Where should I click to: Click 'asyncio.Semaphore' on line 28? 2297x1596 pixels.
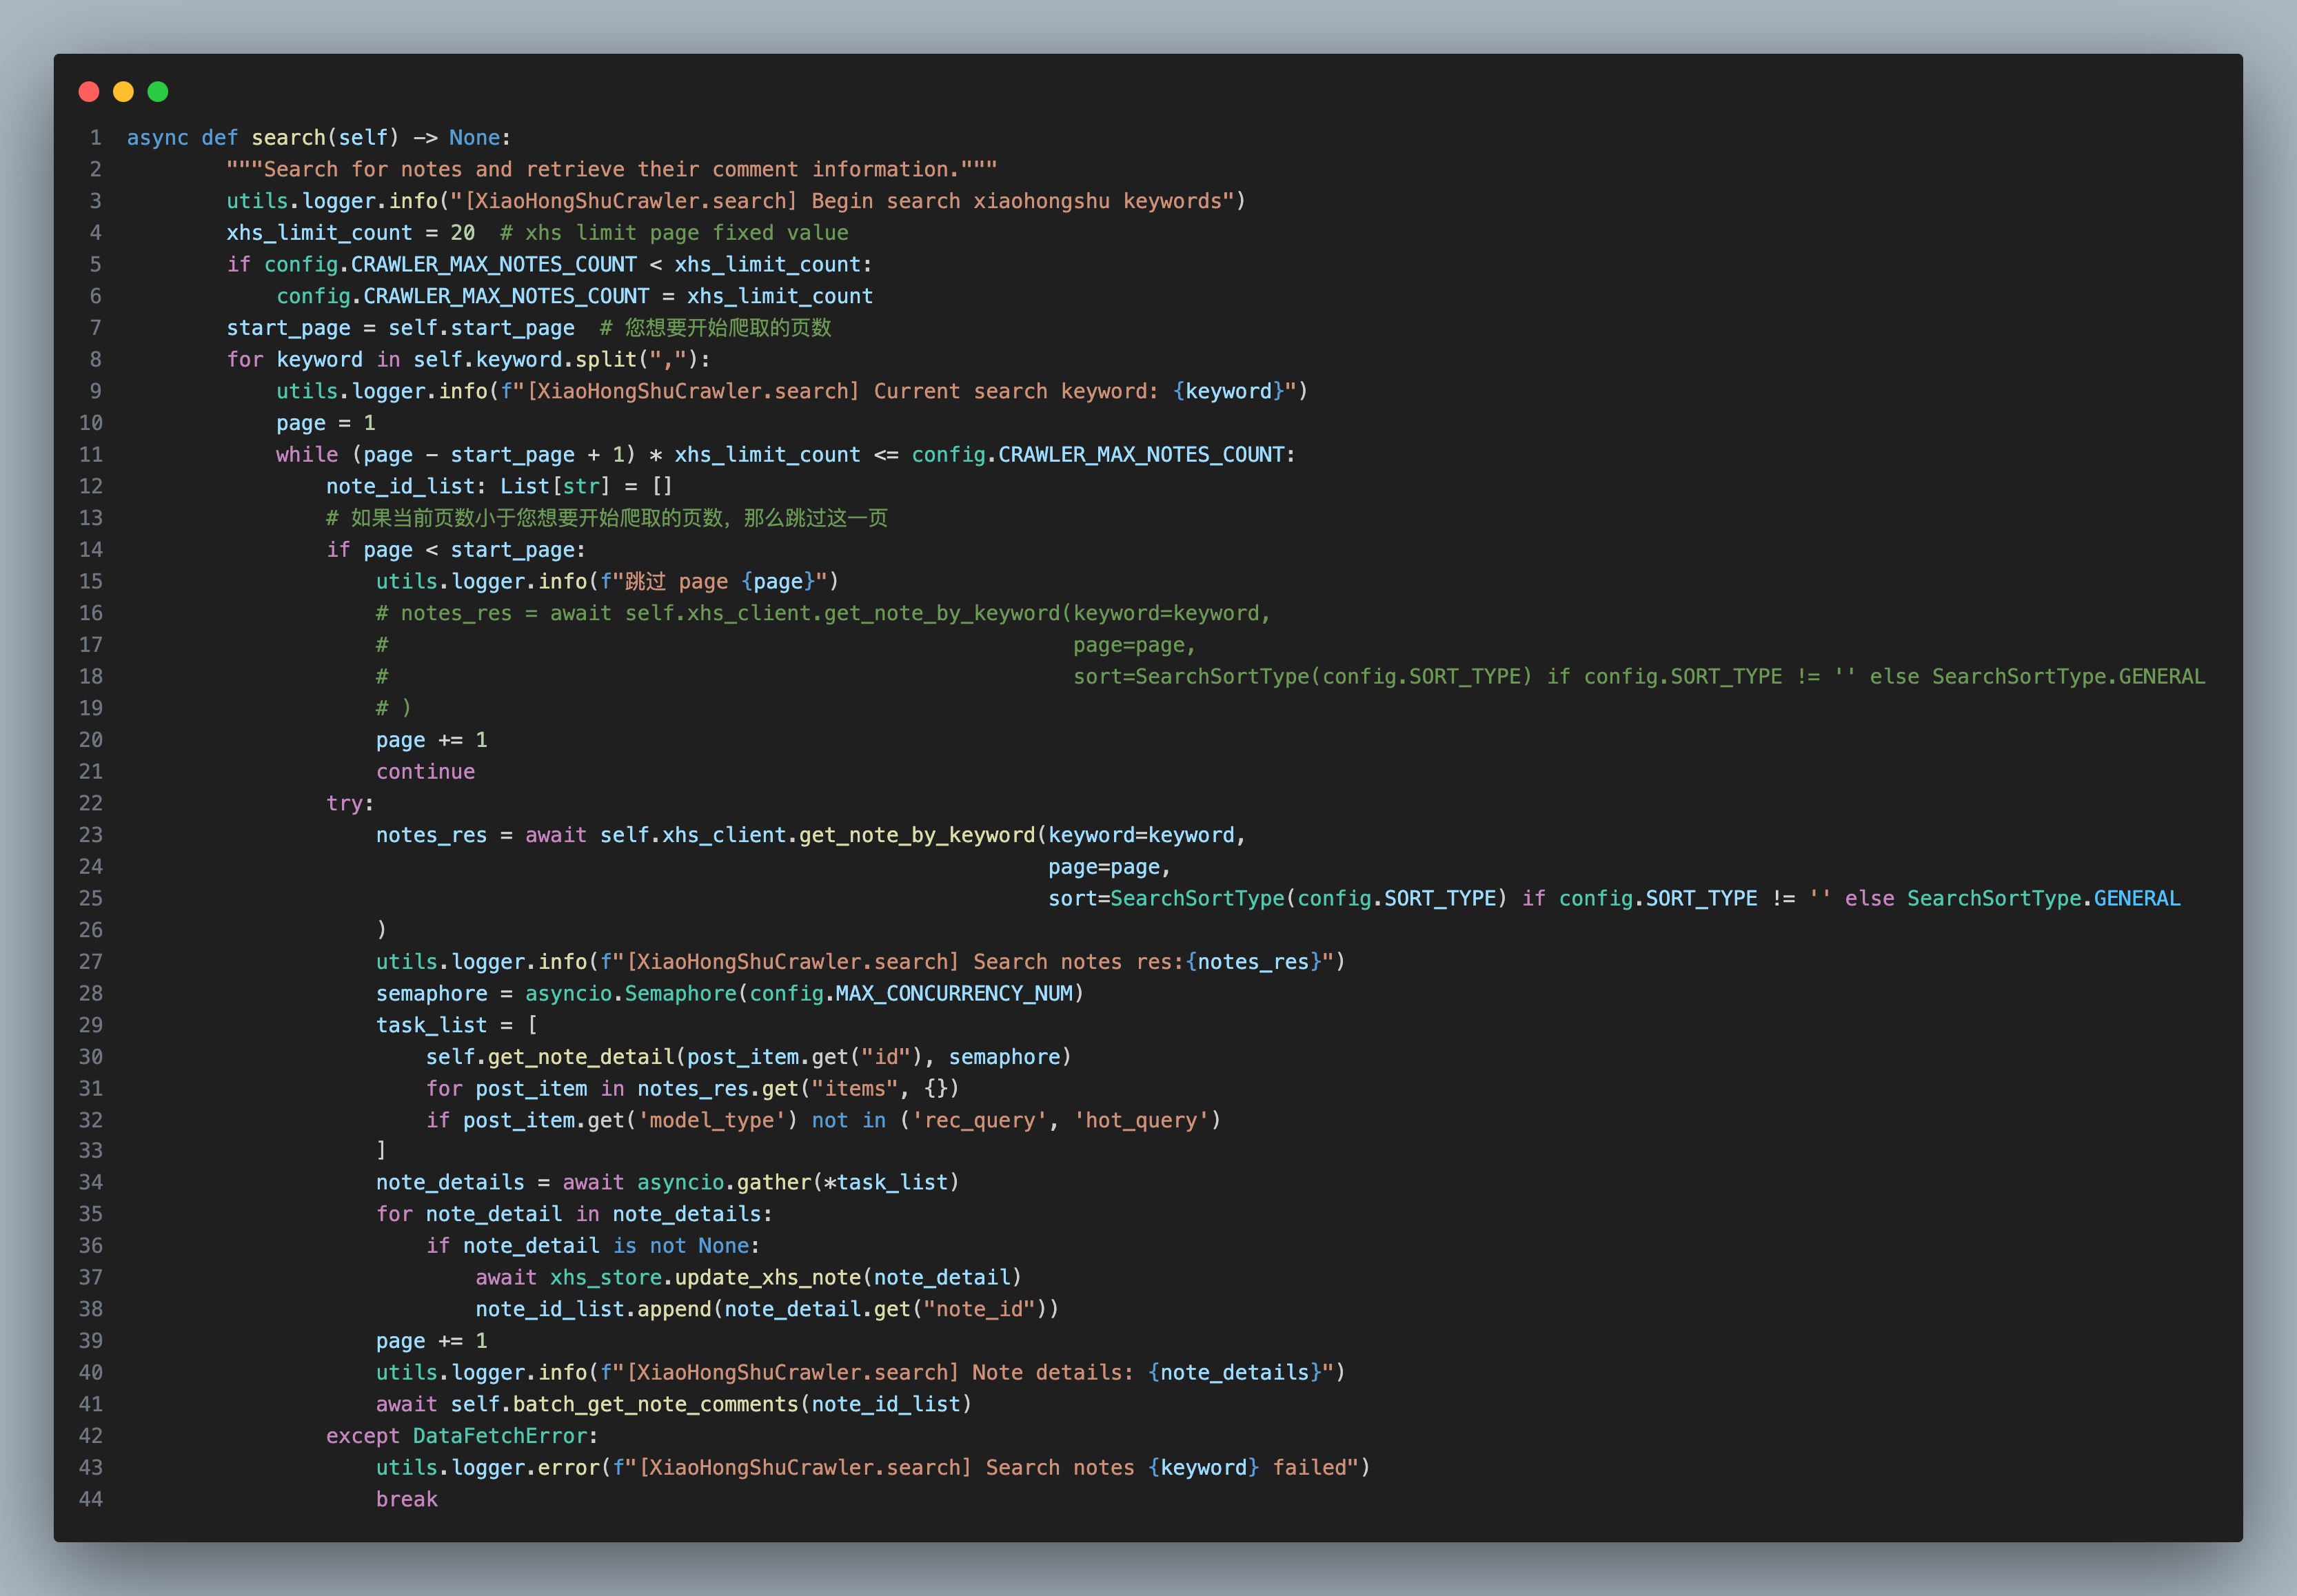[630, 994]
